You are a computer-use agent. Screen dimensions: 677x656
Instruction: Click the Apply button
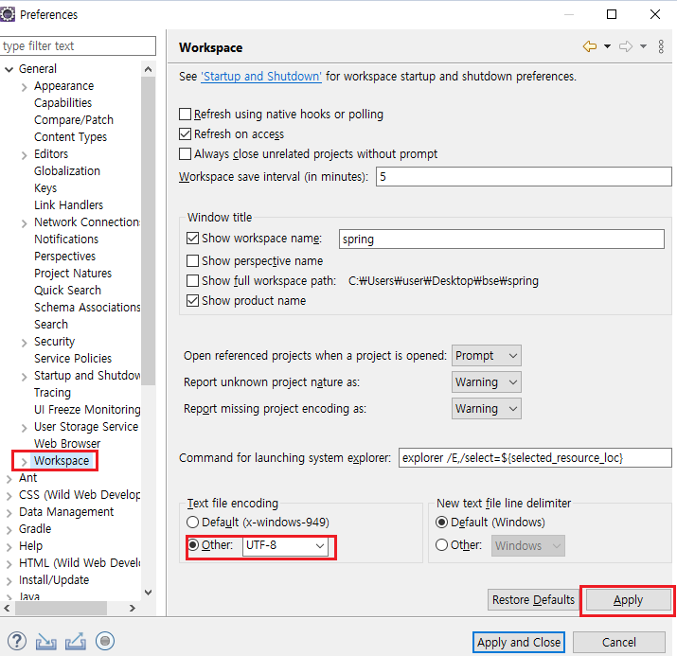(x=628, y=600)
